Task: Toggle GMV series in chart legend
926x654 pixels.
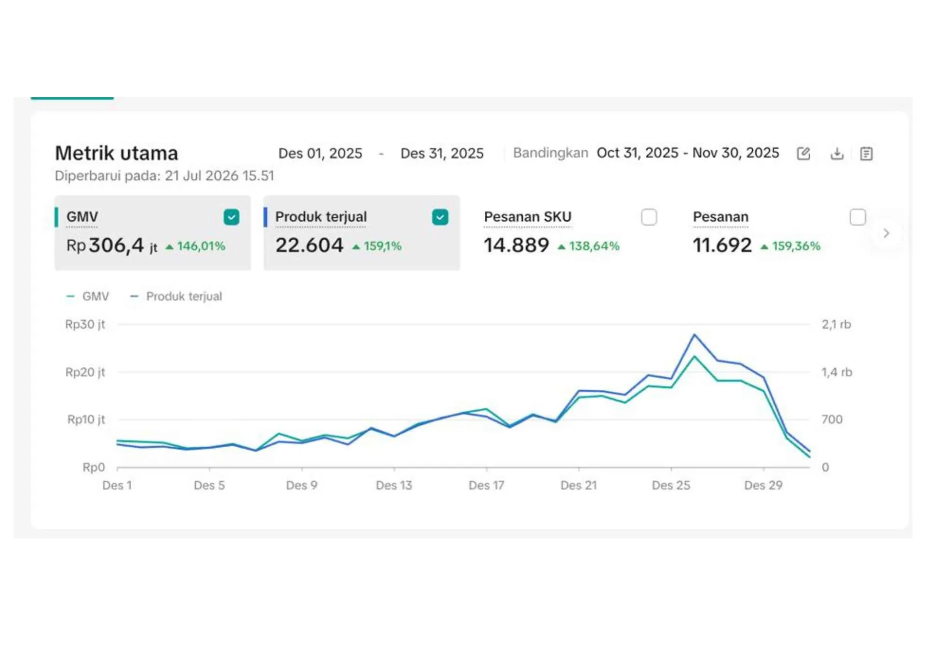Action: coord(87,296)
